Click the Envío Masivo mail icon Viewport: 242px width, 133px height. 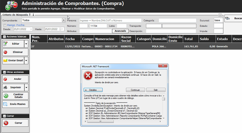(6, 104)
